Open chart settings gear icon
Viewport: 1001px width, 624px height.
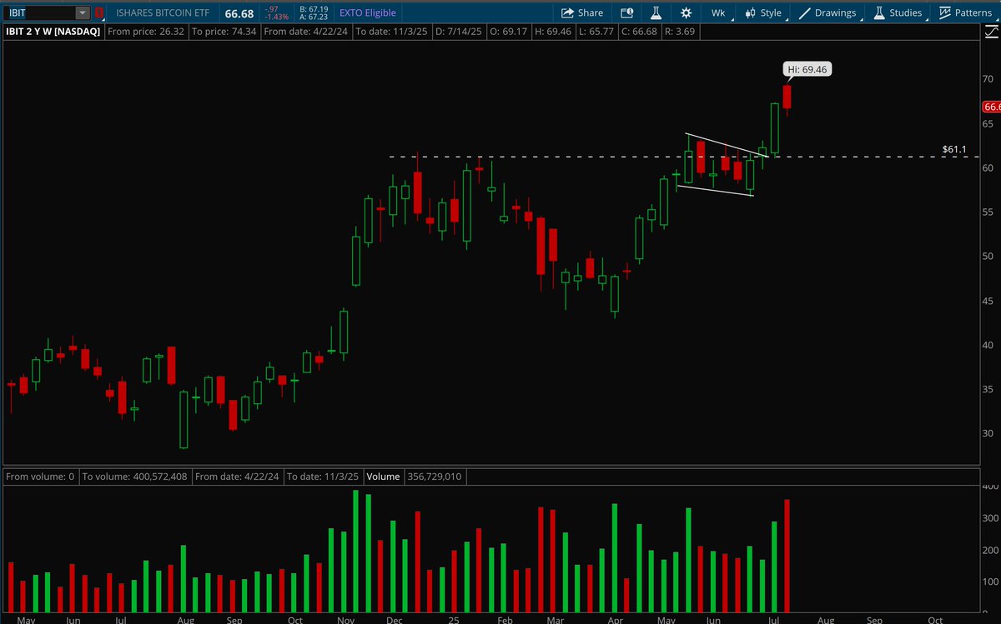pyautogui.click(x=686, y=12)
